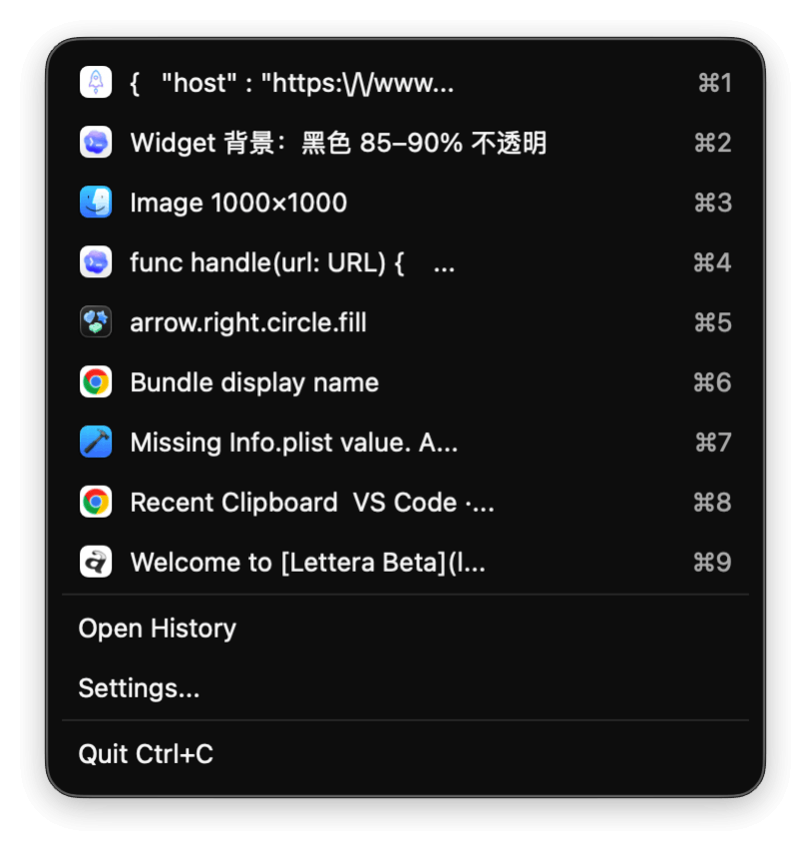Click the ⌘1 shortcut label

coord(715,83)
